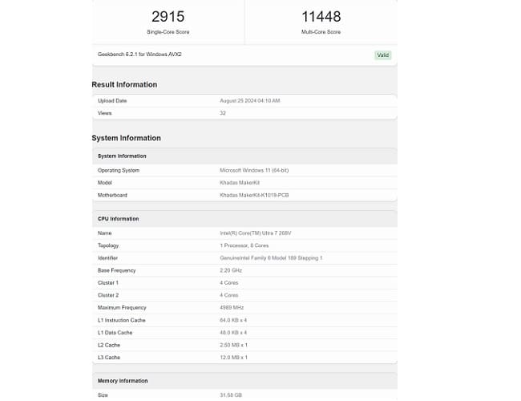The width and height of the screenshot is (521, 401).
Task: Select the '64.0 KB x 4' cache value
Action: click(233, 320)
